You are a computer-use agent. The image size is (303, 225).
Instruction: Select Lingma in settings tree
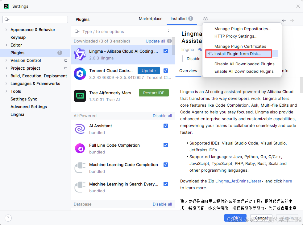tap(17, 114)
